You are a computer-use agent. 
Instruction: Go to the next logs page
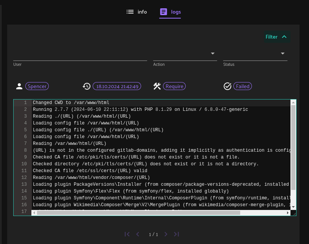[x=166, y=234]
